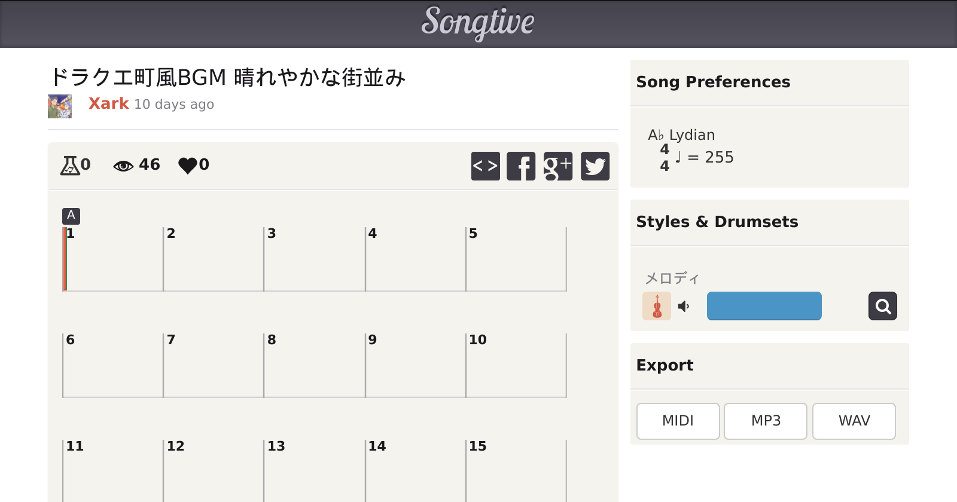
Task: Mute the メロディ track speaker
Action: click(684, 307)
